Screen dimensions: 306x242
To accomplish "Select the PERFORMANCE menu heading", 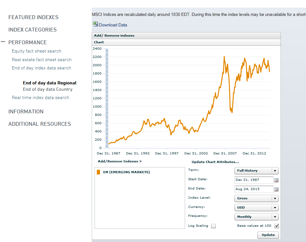I will coord(27,42).
